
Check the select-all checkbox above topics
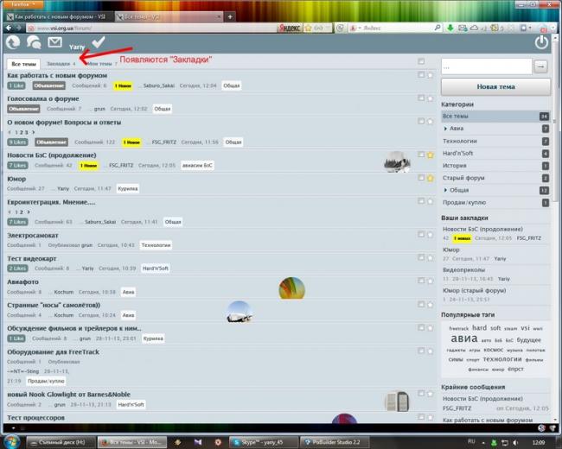coord(420,61)
